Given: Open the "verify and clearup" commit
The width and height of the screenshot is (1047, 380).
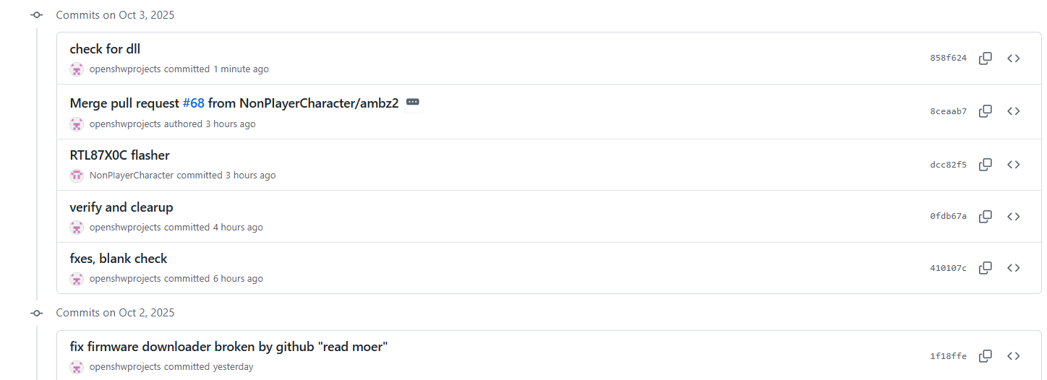Looking at the screenshot, I should click(121, 207).
